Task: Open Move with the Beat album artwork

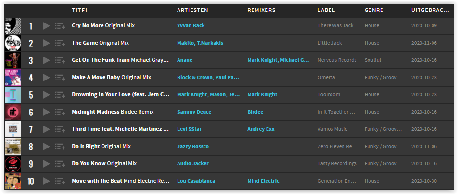Action: (x=13, y=181)
